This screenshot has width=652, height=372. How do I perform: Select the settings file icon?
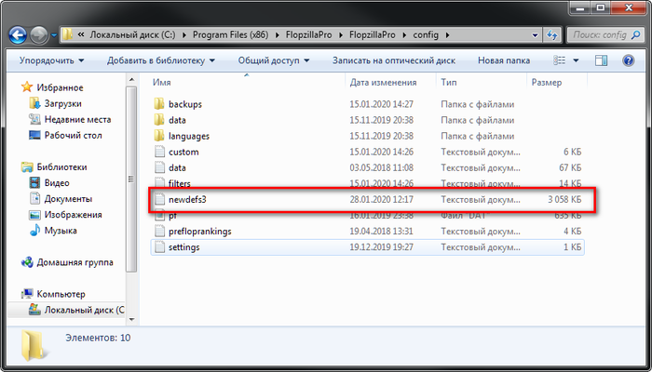[x=159, y=247]
